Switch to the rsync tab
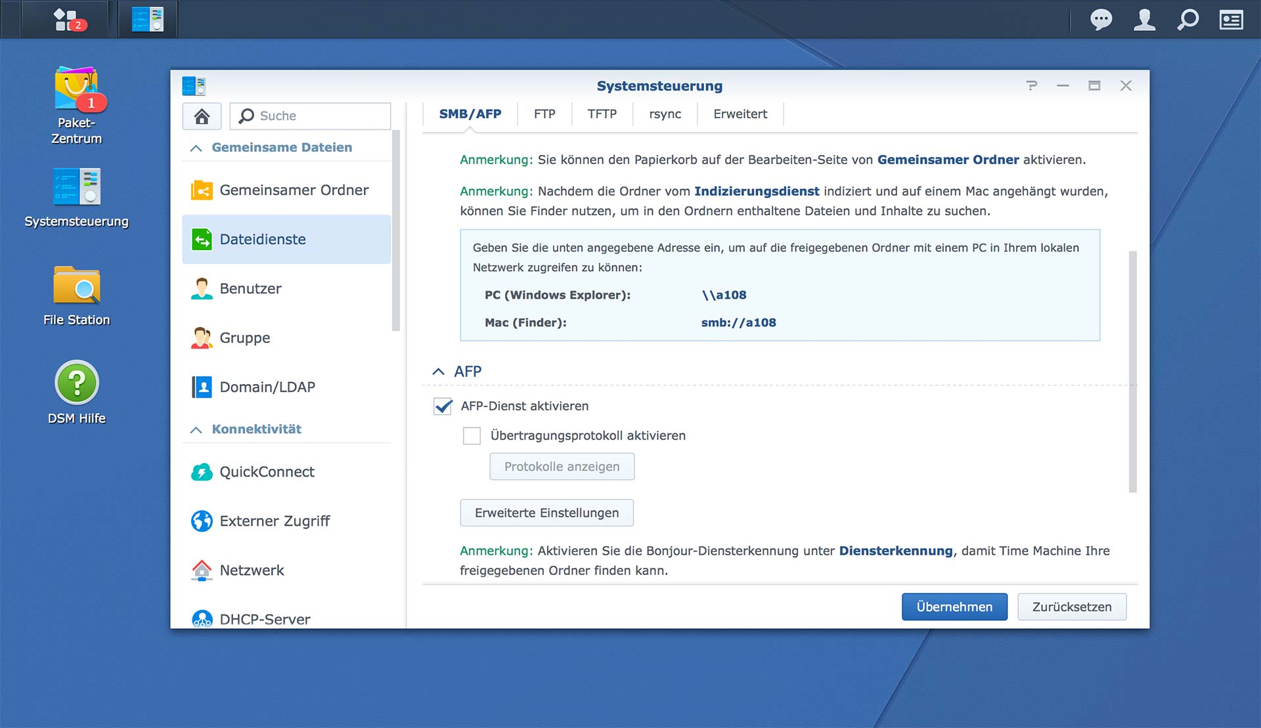1261x728 pixels. tap(665, 114)
